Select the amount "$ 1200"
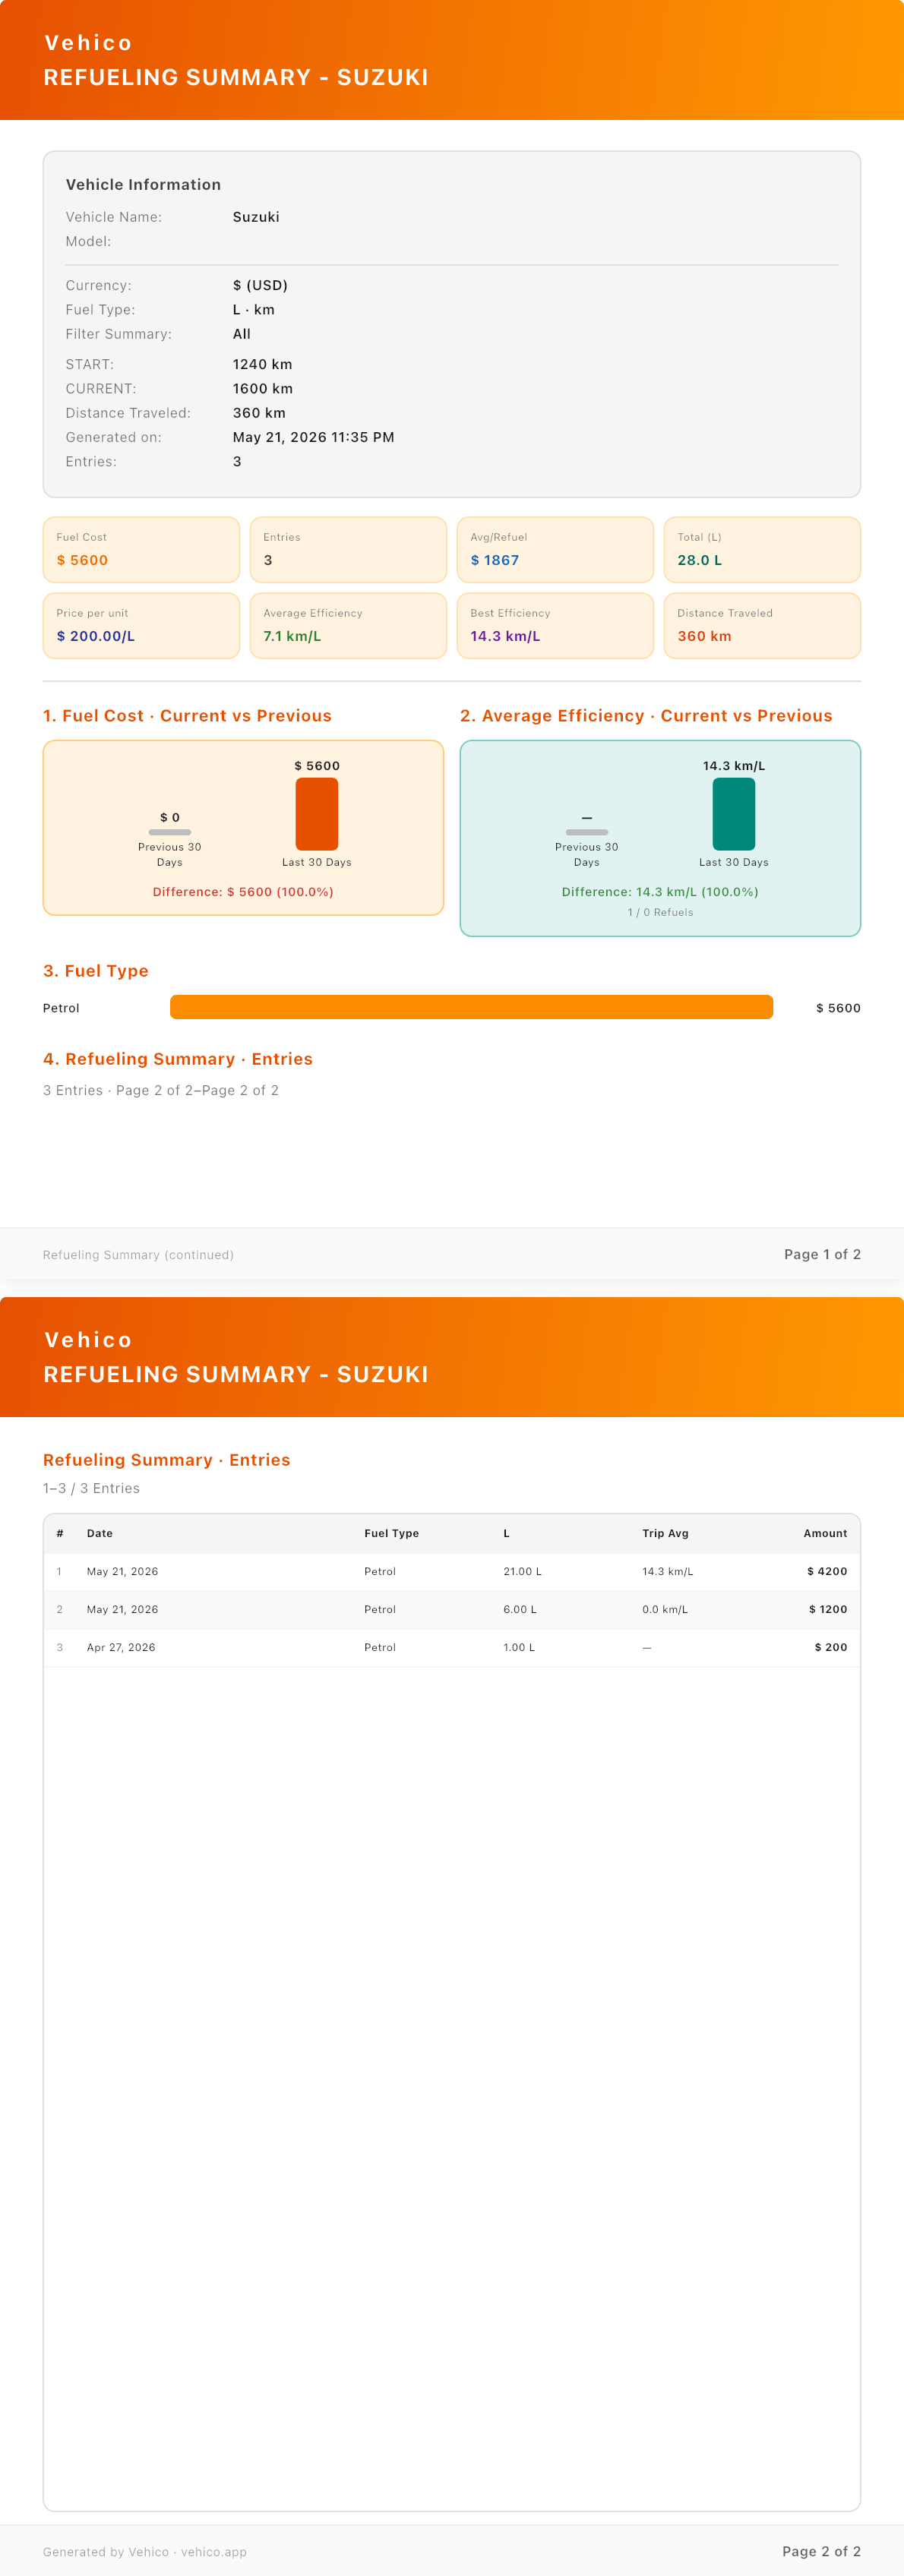Screen dimensions: 904x2576 pyautogui.click(x=828, y=1609)
